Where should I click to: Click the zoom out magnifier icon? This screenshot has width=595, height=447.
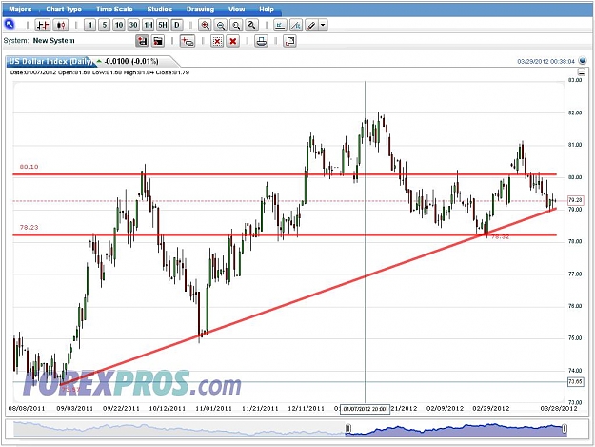click(x=221, y=26)
